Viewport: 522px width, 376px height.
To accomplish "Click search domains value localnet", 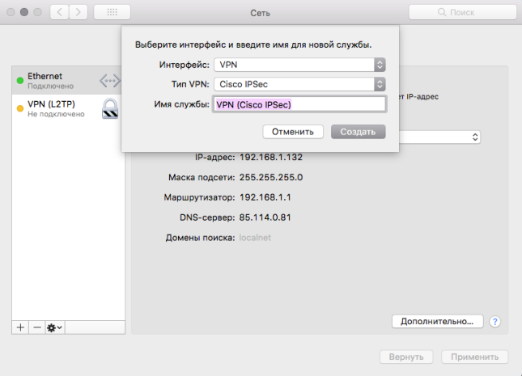I will tap(255, 238).
